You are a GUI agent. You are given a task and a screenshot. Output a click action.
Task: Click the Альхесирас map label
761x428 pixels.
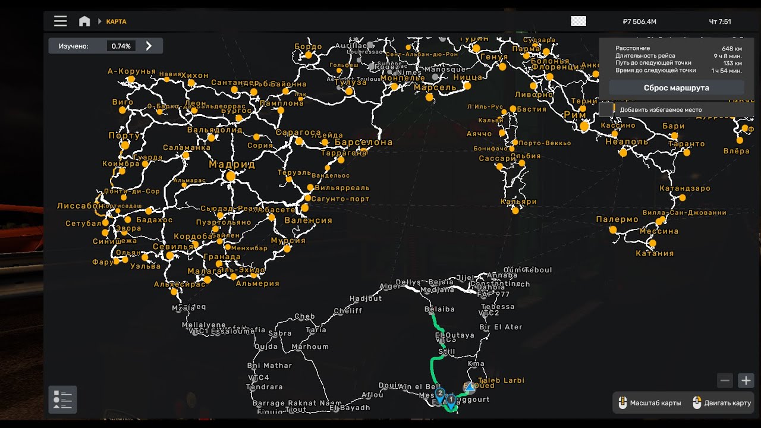pos(180,284)
